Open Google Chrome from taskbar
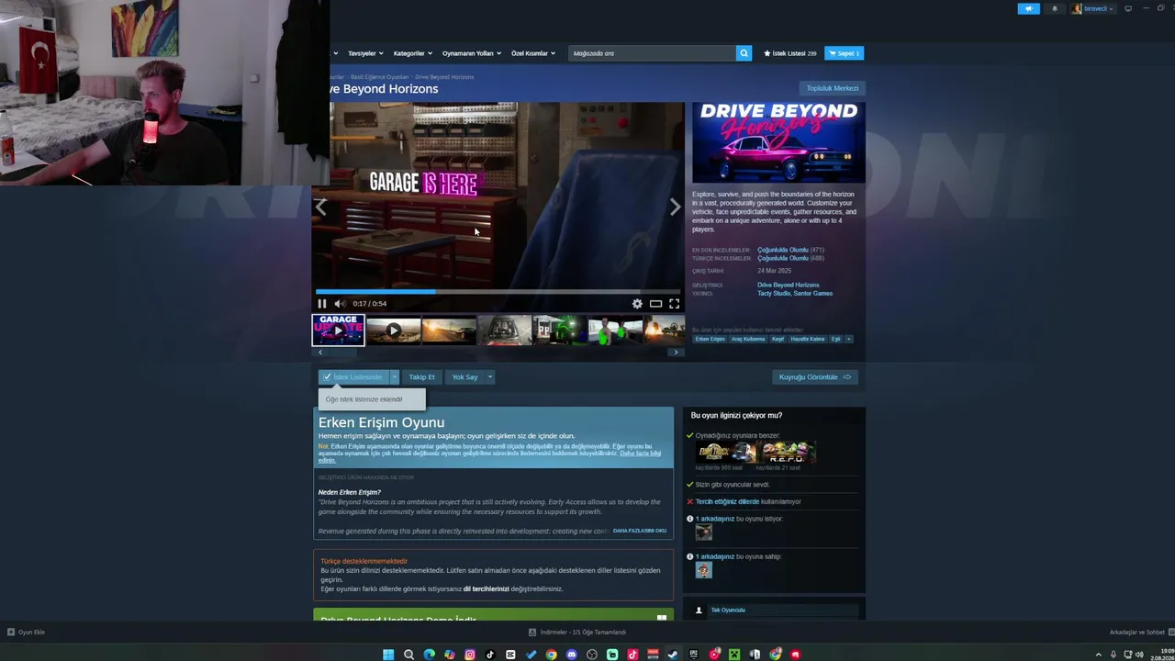 click(x=551, y=655)
